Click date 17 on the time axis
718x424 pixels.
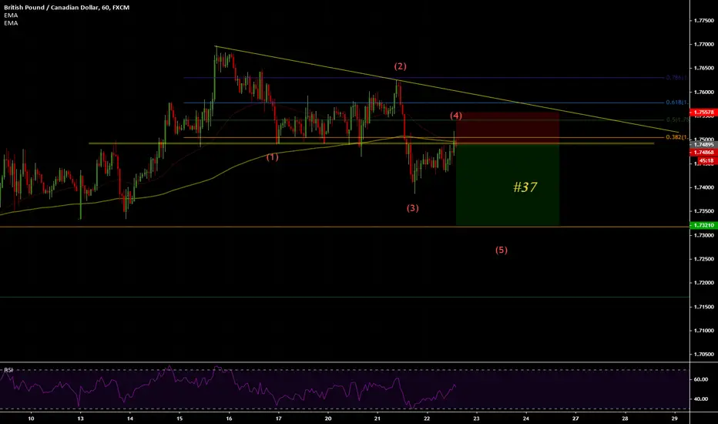278,419
